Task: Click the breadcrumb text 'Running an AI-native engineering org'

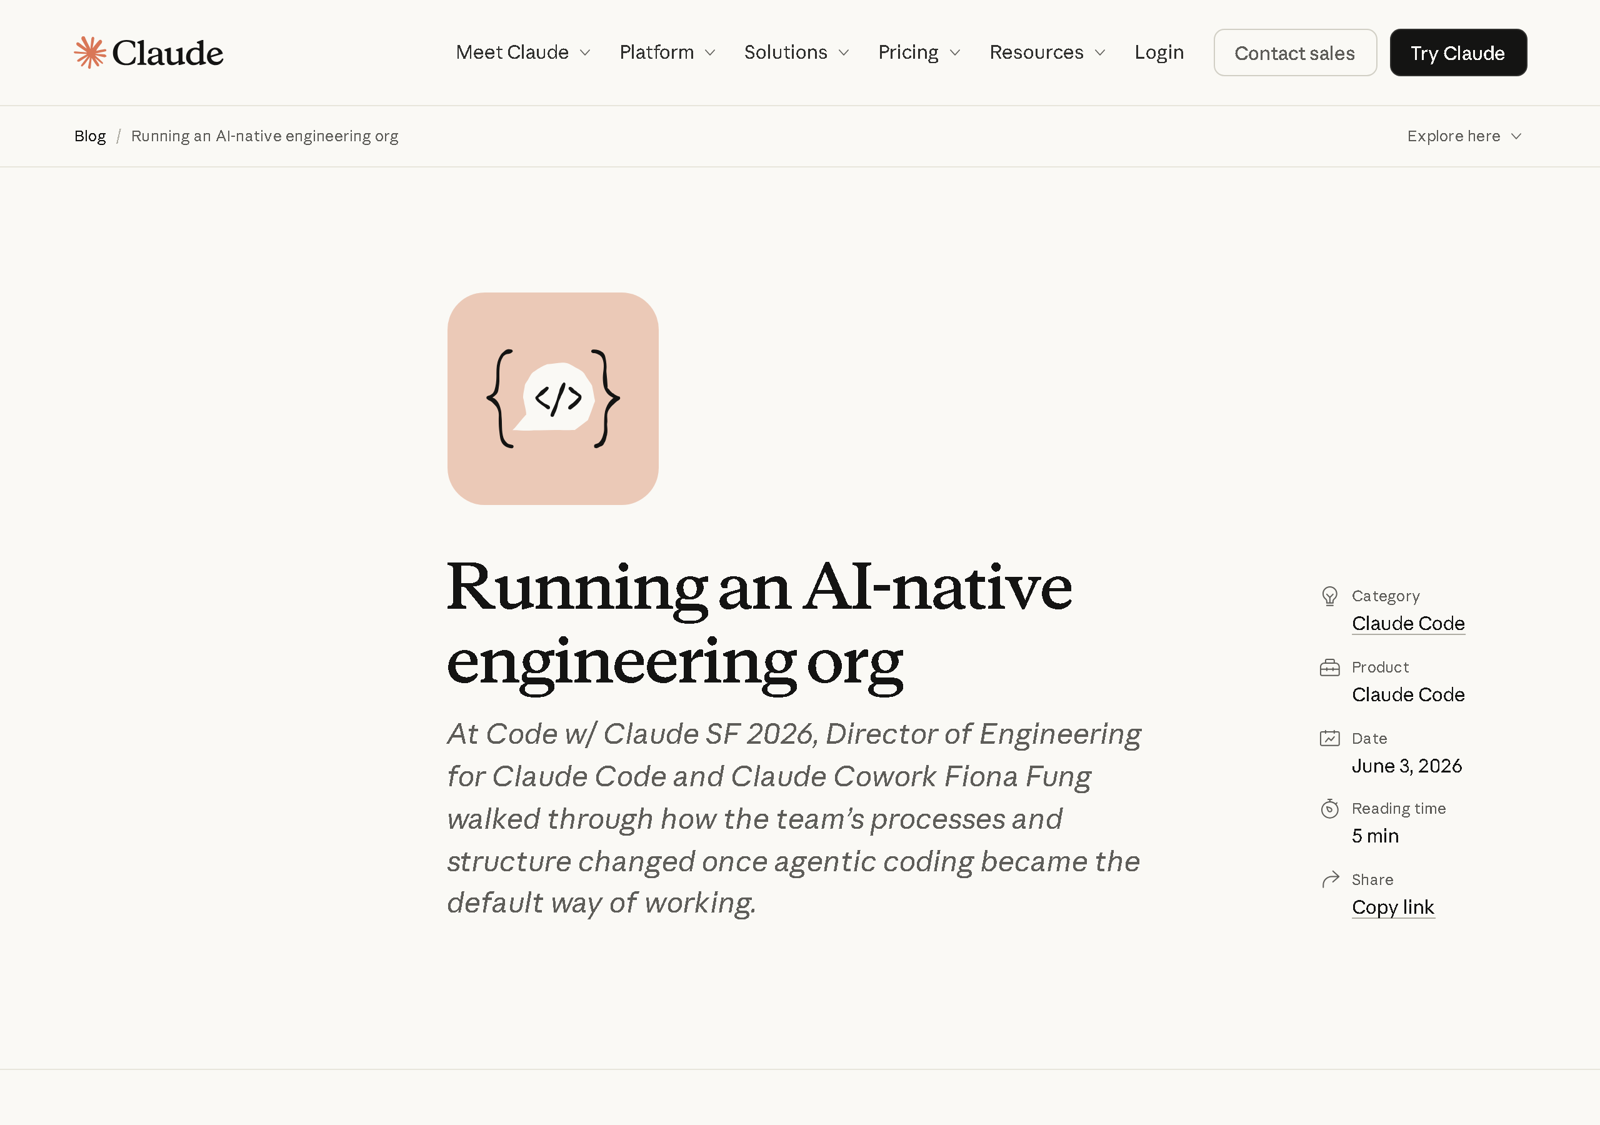Action: [x=265, y=136]
